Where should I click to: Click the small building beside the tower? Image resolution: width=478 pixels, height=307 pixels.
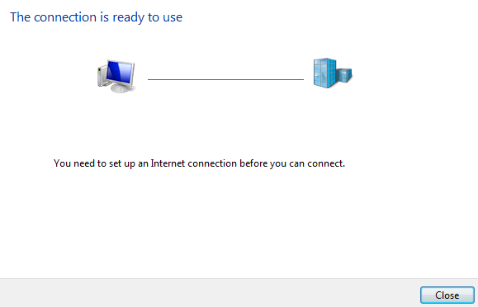[345, 75]
